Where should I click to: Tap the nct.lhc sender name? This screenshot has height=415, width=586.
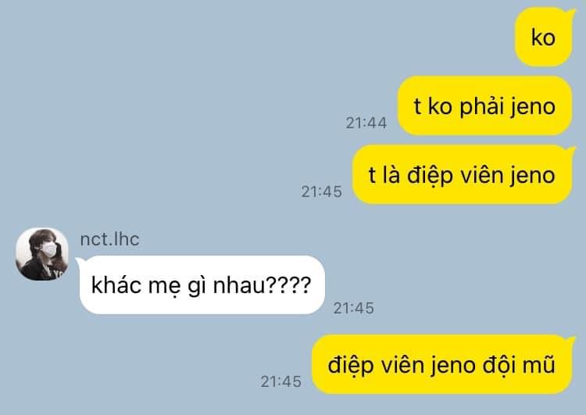[109, 239]
